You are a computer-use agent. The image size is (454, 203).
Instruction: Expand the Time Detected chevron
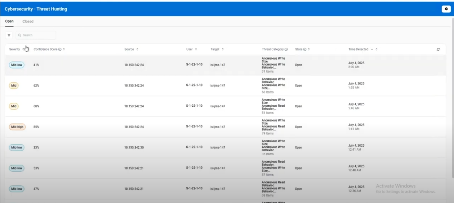click(372, 49)
